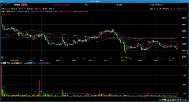This screenshot has width=189, height=102.
Task: Click the circular icon left of stock code
Action: [2, 5]
